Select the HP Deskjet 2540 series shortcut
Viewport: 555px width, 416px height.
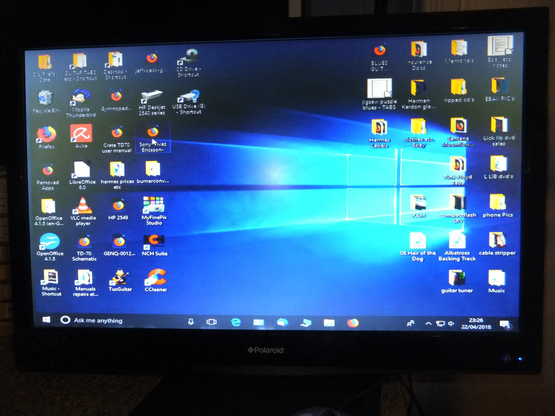(152, 103)
